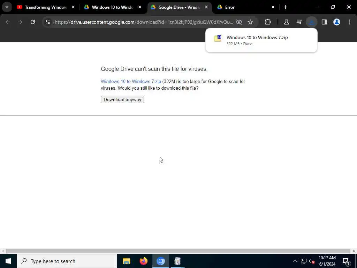Close the Windows 10 to Windows Drive tab
Image resolution: width=357 pixels, height=268 pixels.
[x=140, y=7]
